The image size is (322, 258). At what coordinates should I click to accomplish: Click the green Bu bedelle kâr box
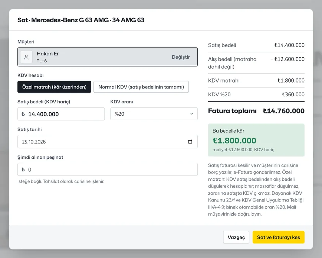pos(256,140)
